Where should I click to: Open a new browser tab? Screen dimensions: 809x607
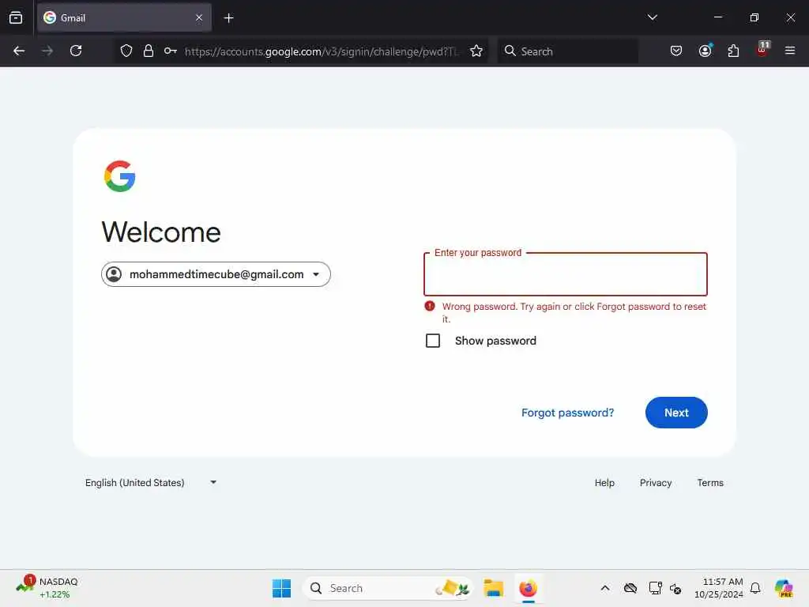[x=228, y=18]
